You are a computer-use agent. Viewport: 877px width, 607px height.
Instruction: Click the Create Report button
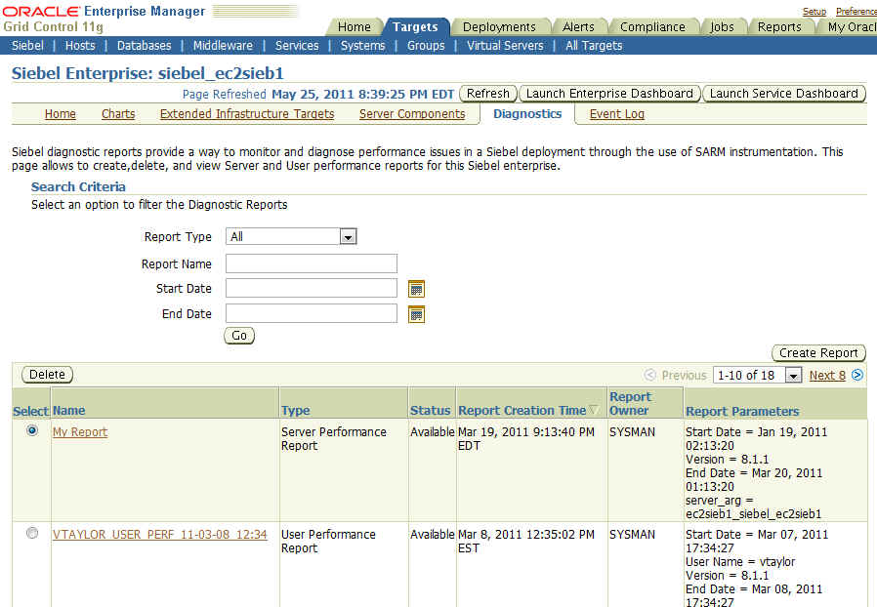pos(818,353)
